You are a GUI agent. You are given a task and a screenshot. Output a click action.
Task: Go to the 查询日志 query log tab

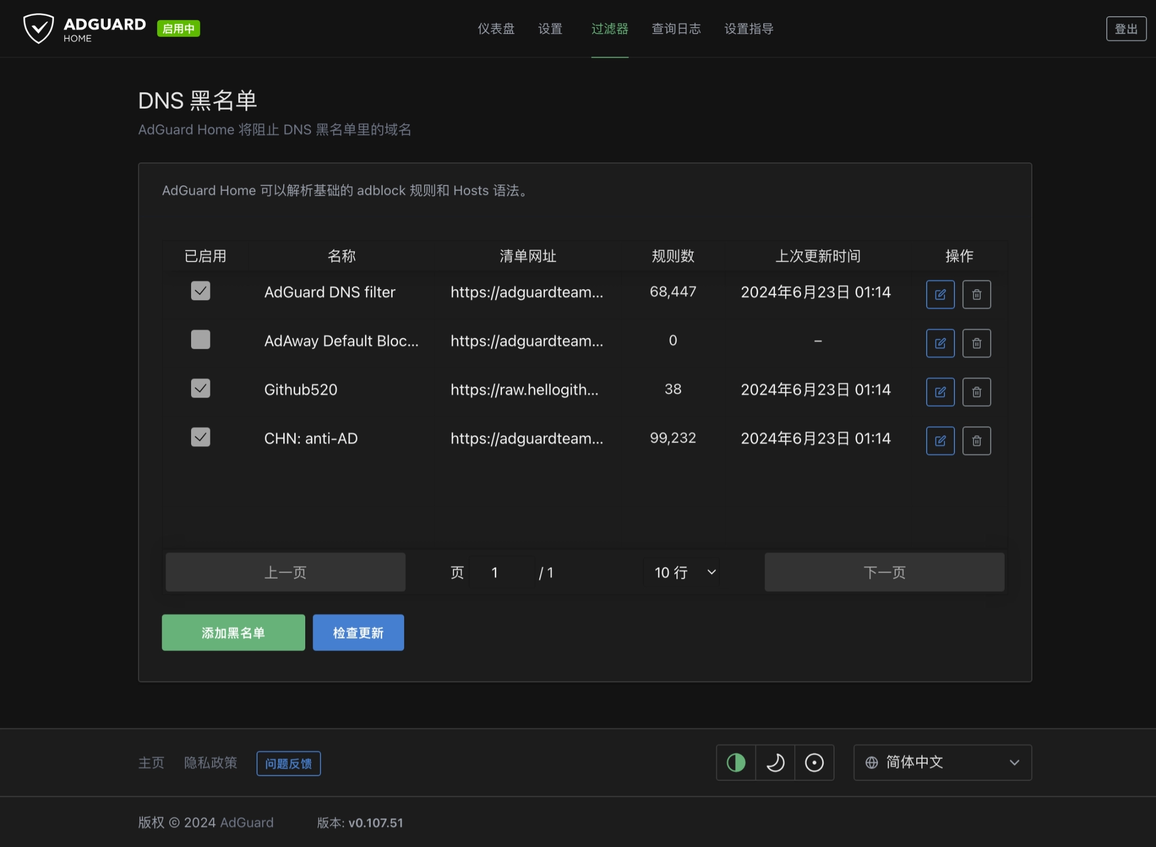676,29
